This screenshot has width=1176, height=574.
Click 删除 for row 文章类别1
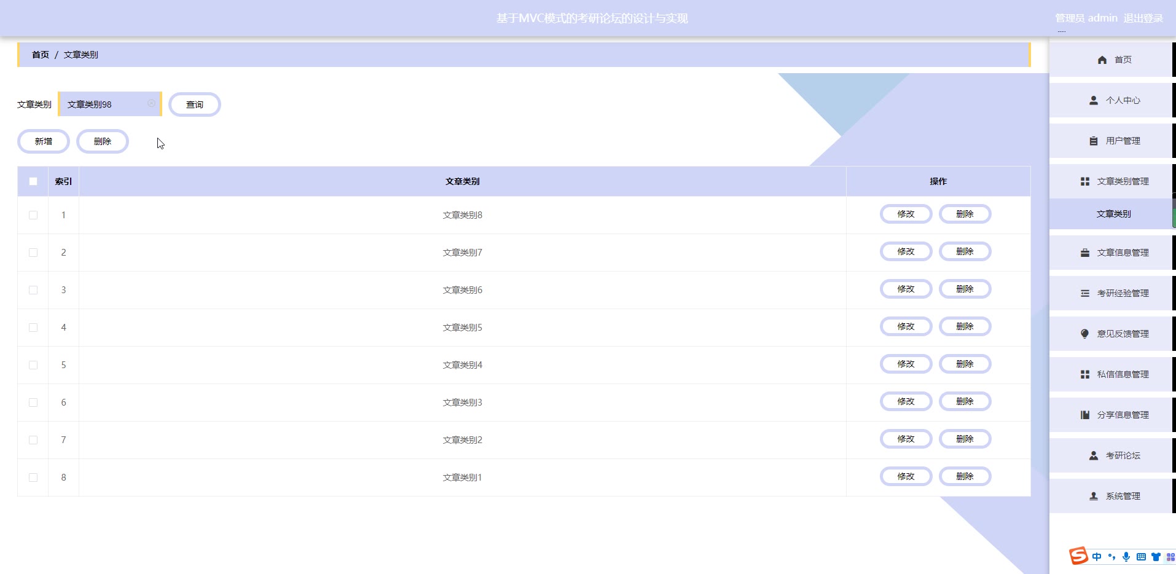965,476
